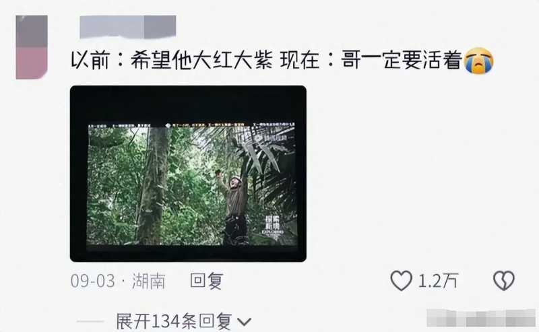This screenshot has width=539, height=332.
Task: Select the text 现在：哥一定要活着
Action: tap(371, 61)
